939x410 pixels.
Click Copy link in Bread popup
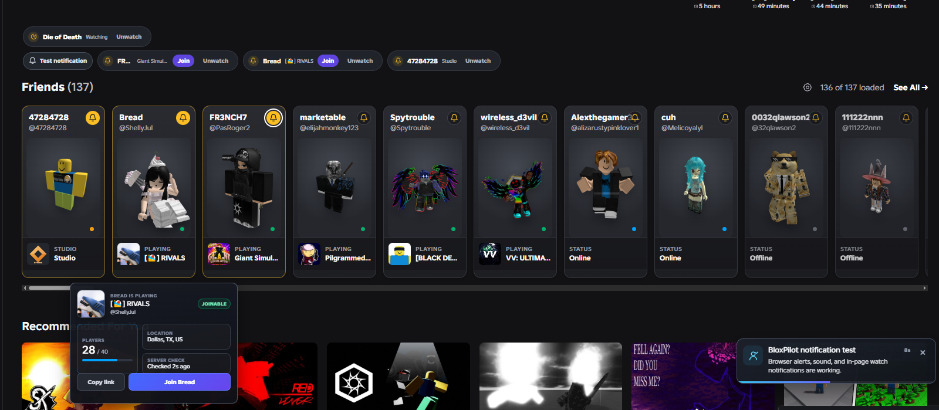(x=101, y=382)
